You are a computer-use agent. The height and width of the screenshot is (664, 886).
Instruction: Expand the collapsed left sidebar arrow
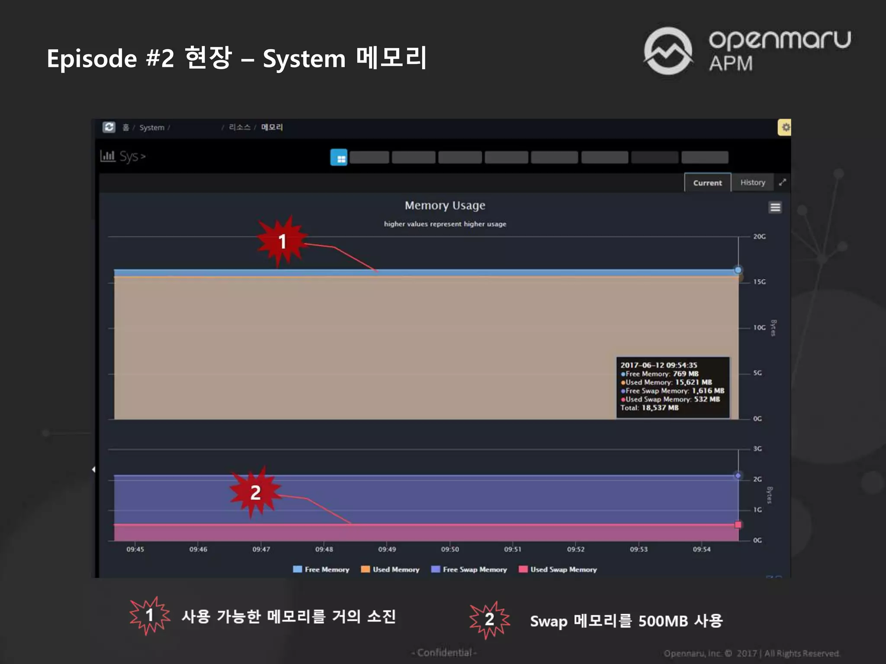[93, 469]
